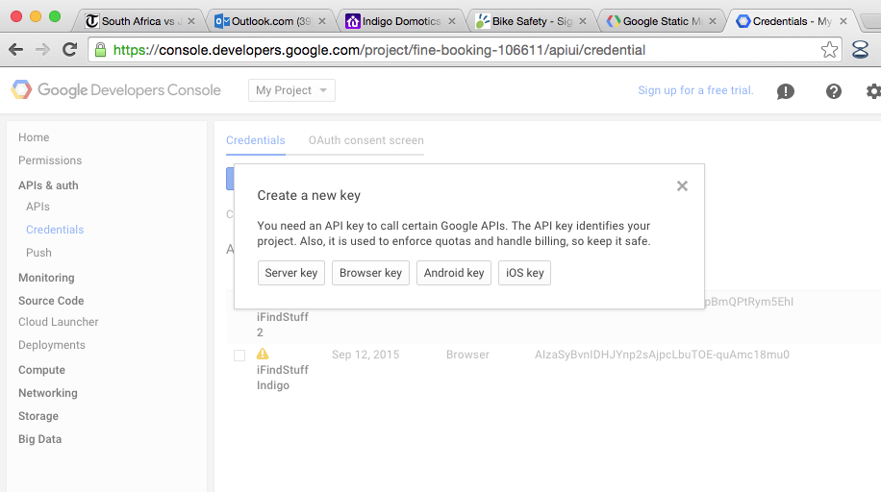The image size is (881, 492).
Task: Choose Server key
Action: [x=291, y=273]
